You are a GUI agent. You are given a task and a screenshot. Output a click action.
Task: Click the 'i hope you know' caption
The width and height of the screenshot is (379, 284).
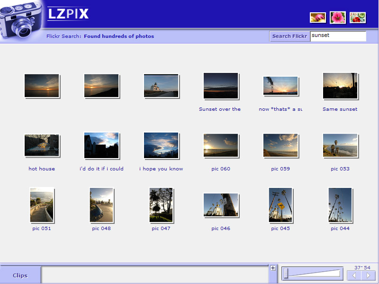[161, 169]
